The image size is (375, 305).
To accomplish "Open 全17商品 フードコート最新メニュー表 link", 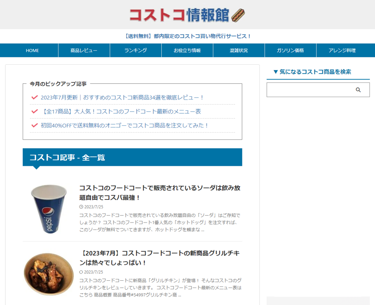I will (x=121, y=112).
